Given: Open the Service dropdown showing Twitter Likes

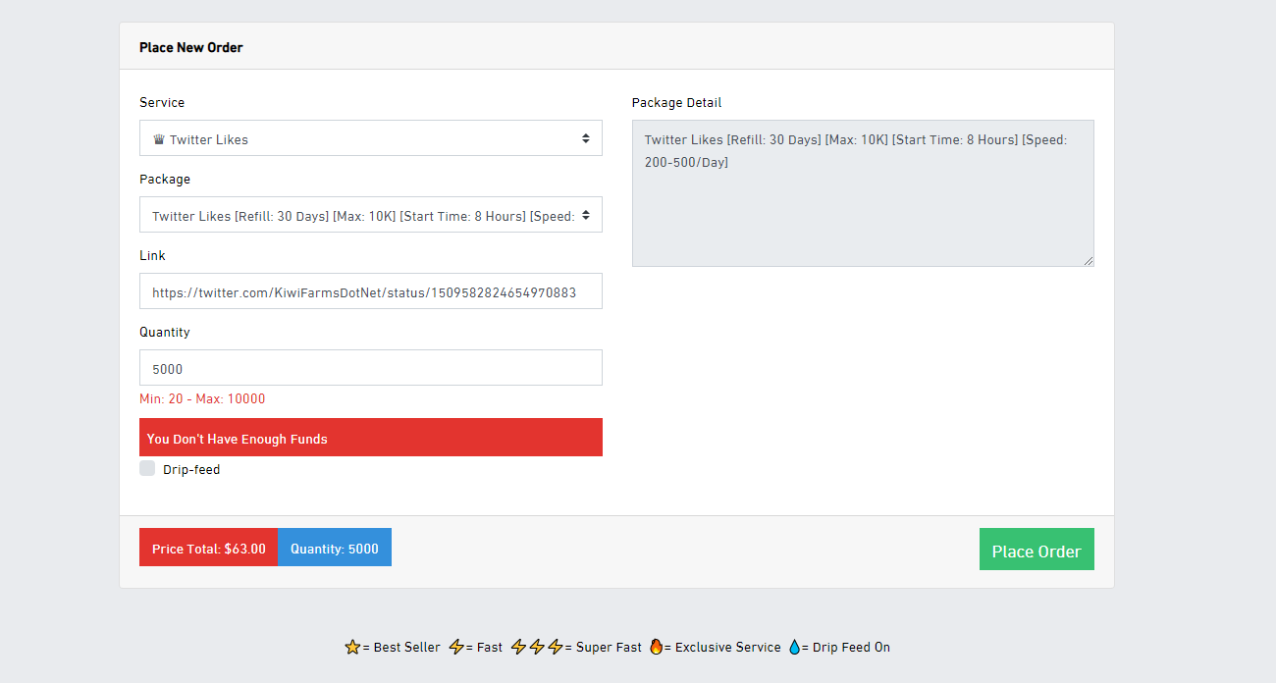Looking at the screenshot, I should tap(371, 138).
